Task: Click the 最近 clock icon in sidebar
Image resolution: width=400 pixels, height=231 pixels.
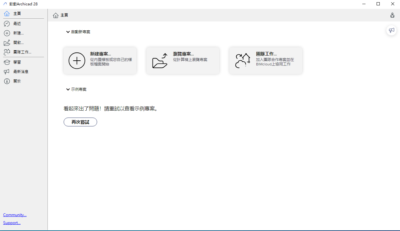Action: [7, 24]
